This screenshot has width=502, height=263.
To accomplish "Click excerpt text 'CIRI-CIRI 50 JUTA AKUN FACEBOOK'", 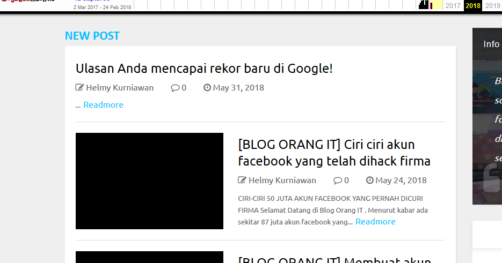I will point(294,198).
